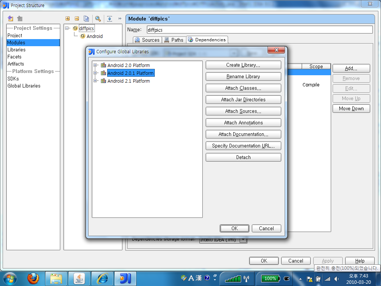
Task: Click the Android 2.0 Platform library icon
Action: [103, 65]
